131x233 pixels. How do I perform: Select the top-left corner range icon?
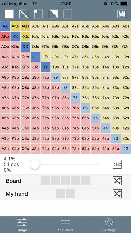click(39, 14)
